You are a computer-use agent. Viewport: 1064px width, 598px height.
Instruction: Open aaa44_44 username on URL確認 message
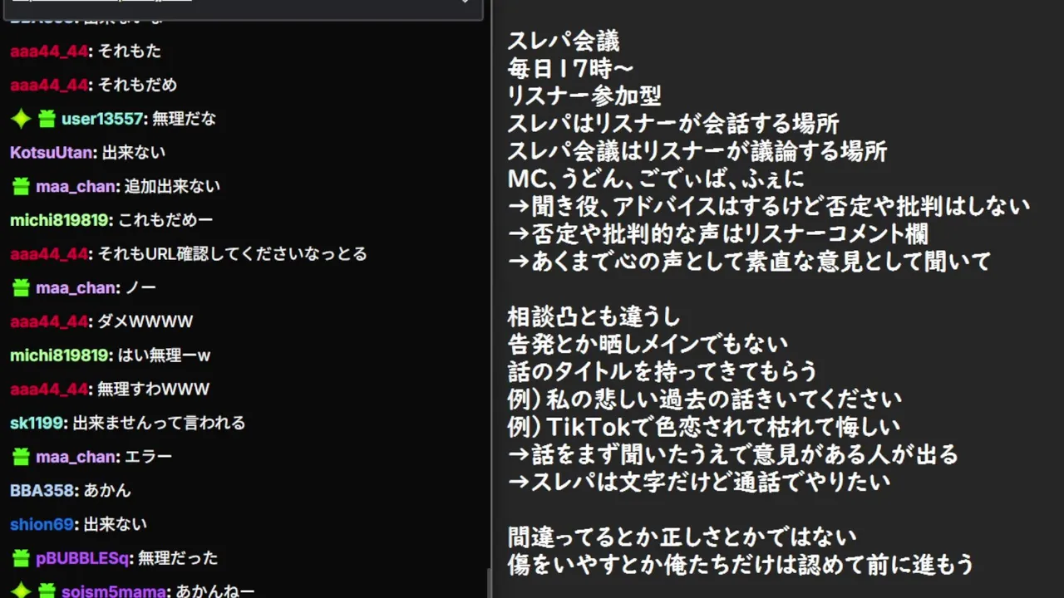pyautogui.click(x=49, y=253)
